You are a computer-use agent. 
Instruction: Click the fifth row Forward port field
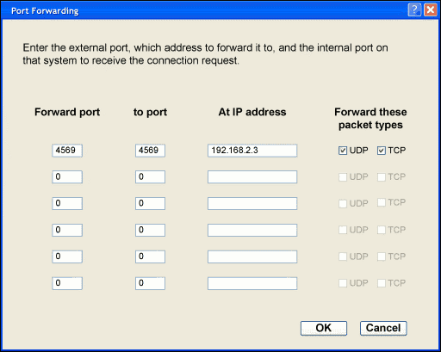(x=67, y=256)
